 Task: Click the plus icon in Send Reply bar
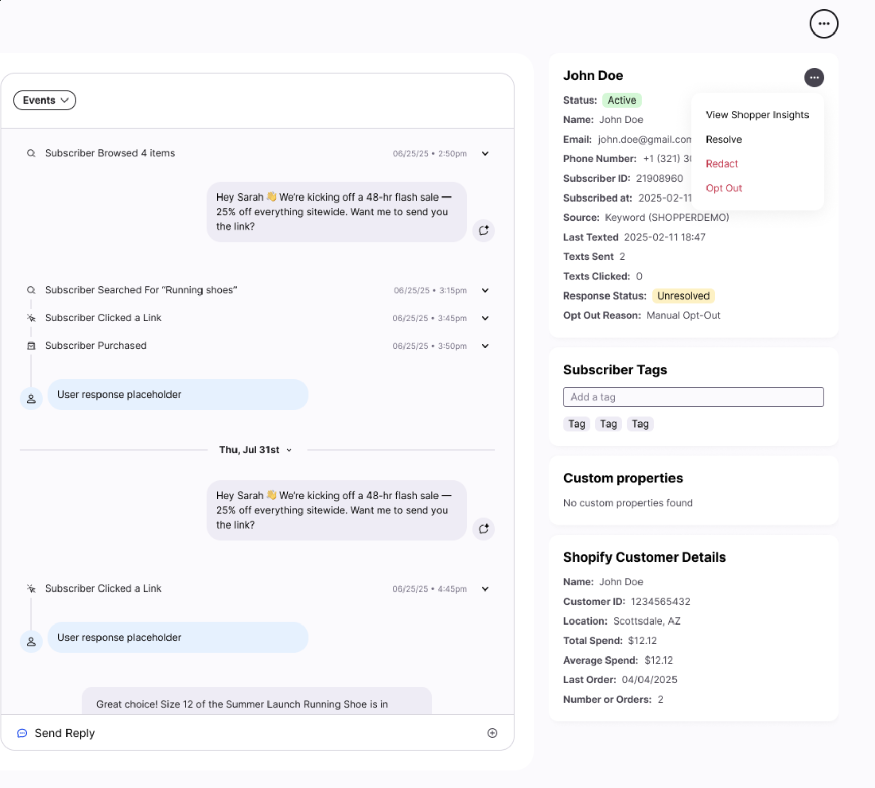pyautogui.click(x=492, y=733)
